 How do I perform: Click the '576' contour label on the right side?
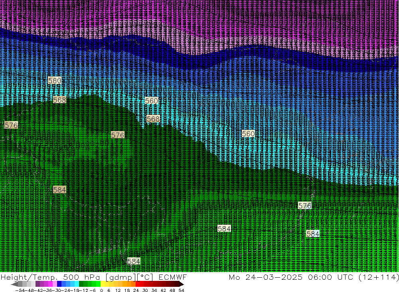tap(304, 206)
